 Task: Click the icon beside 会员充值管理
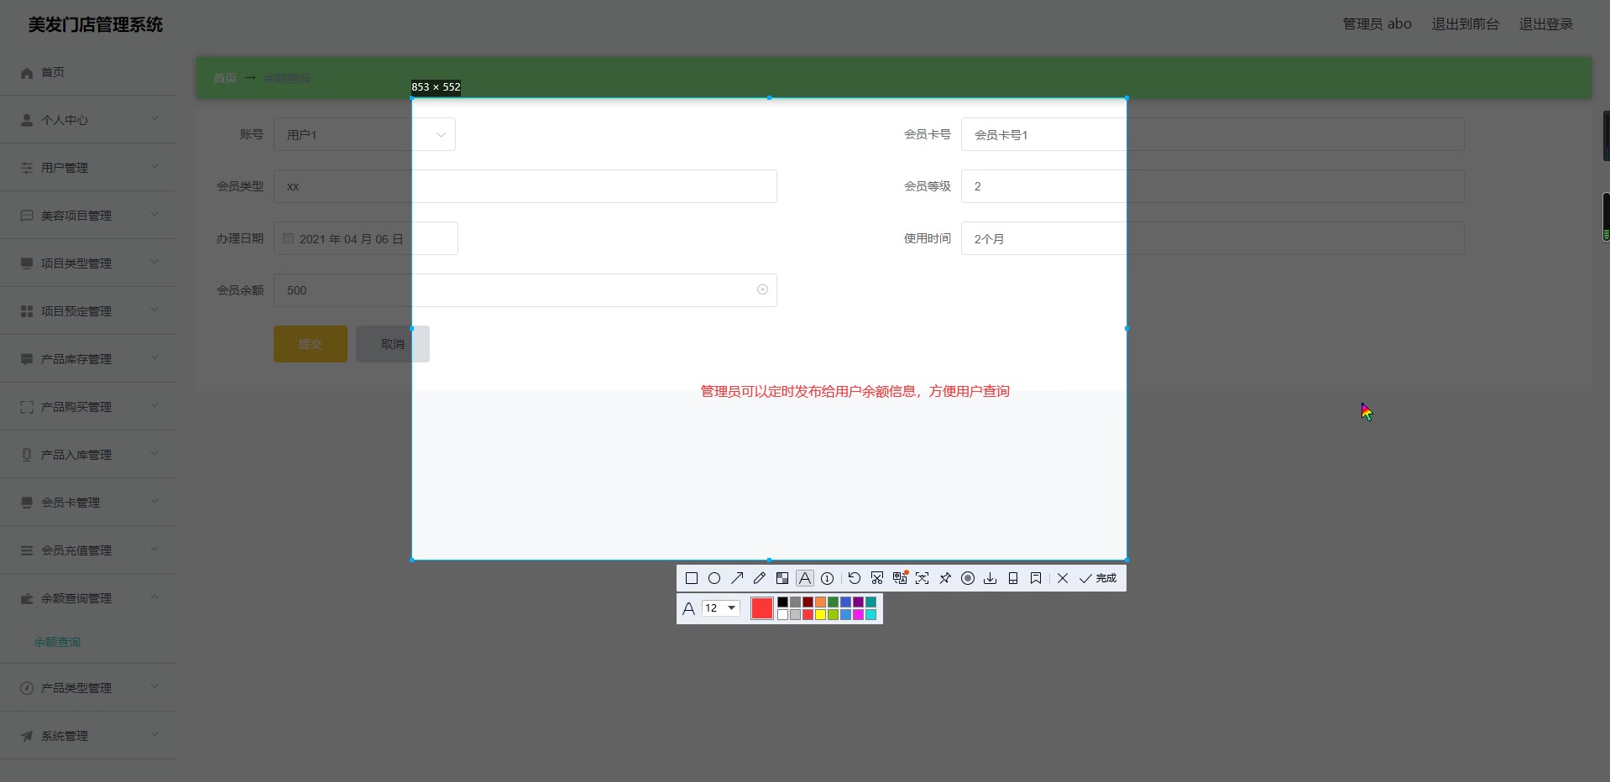[x=27, y=550]
